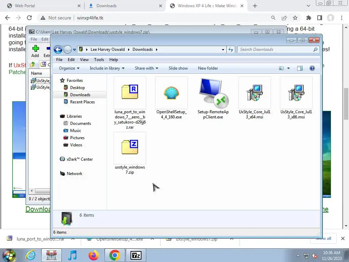Open xDark Center in navigation pane
The width and height of the screenshot is (349, 262).
click(79, 159)
